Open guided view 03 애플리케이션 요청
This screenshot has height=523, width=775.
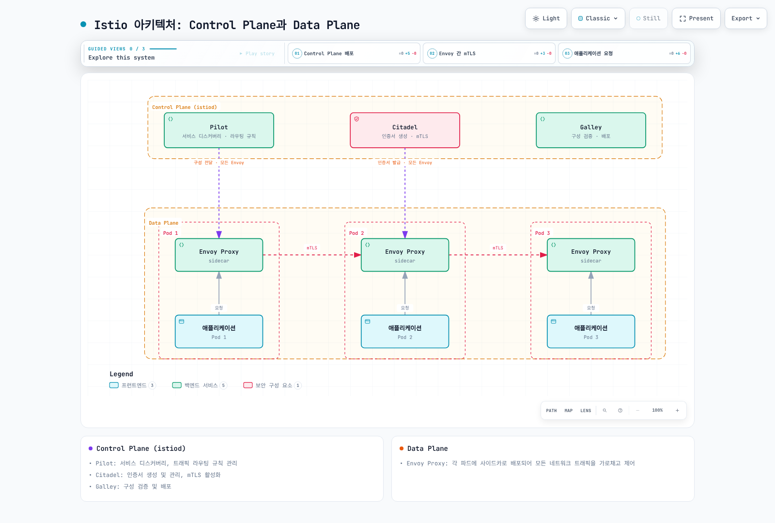[624, 53]
